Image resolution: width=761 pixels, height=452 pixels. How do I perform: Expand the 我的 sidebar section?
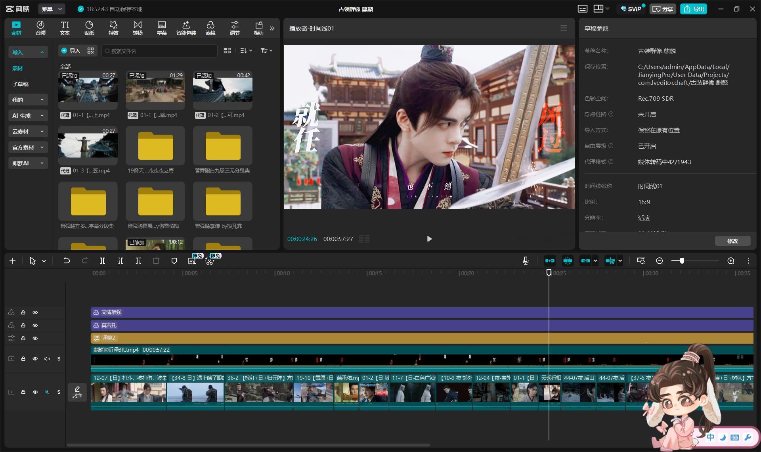28,100
